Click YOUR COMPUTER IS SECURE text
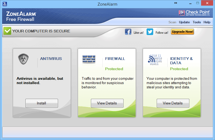Viewport: 215px width, 140px height. (x=41, y=31)
